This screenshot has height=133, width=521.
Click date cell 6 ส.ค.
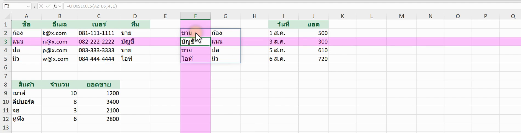[283, 59]
